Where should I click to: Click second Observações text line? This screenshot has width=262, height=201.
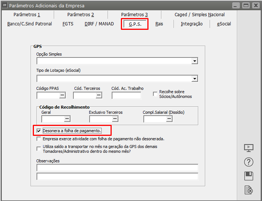coord(118,176)
